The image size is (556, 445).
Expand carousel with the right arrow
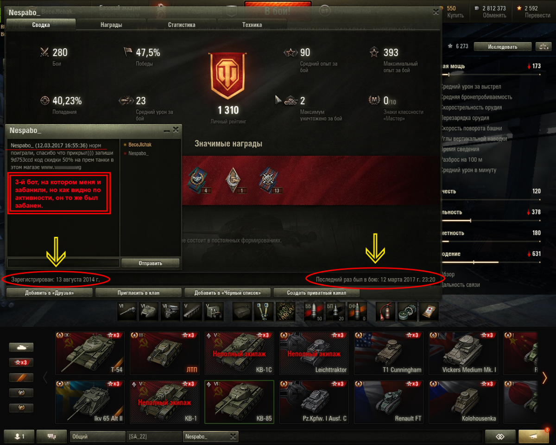point(544,378)
